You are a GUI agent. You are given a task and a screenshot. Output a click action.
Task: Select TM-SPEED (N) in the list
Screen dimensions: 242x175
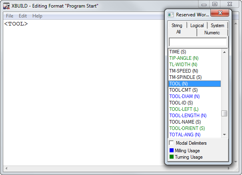(x=194, y=71)
